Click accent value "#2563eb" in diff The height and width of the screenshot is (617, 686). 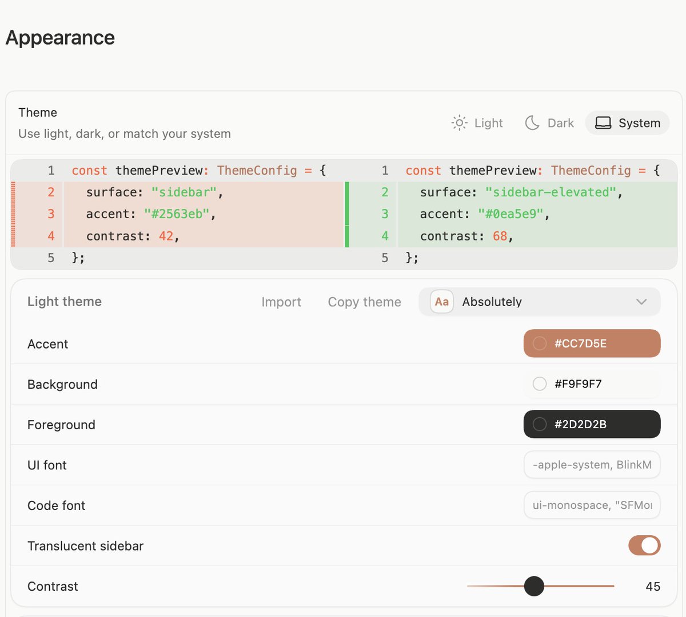click(177, 214)
